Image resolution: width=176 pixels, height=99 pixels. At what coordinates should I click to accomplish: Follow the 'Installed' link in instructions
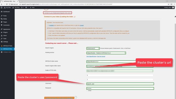coord(51,25)
